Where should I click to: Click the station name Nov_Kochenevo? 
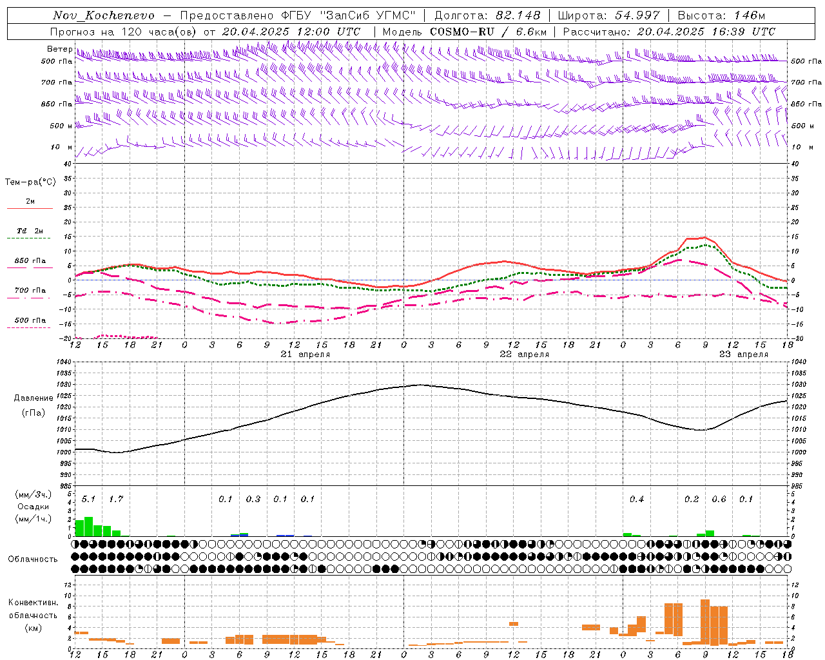(x=104, y=15)
